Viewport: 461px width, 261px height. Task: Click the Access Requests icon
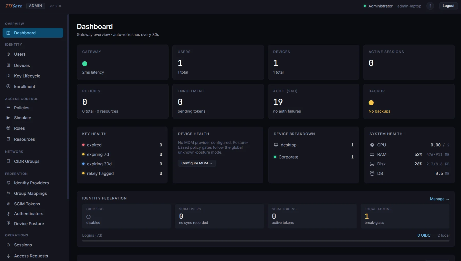[x=8, y=256]
